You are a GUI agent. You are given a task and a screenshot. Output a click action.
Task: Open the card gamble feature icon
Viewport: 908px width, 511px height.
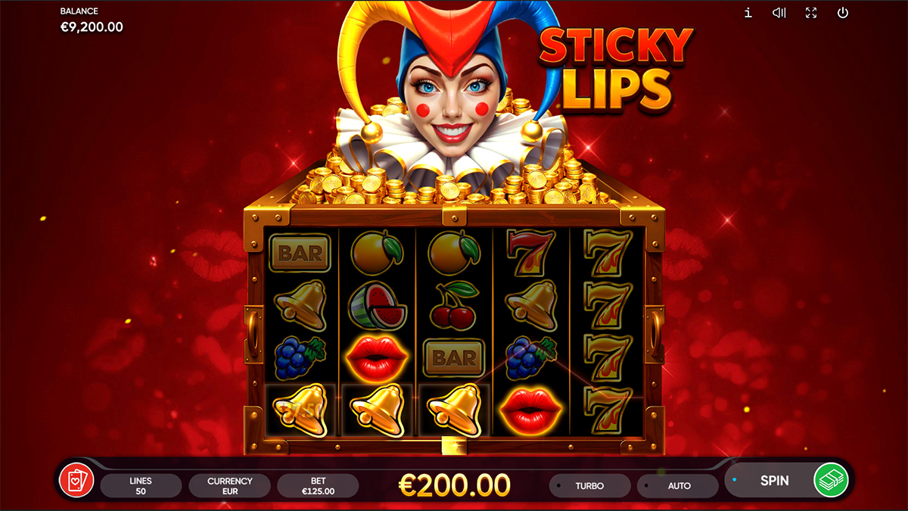click(76, 480)
